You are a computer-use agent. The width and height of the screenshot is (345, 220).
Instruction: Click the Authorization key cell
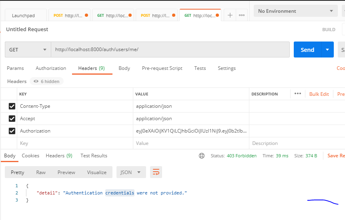pyautogui.click(x=75, y=131)
